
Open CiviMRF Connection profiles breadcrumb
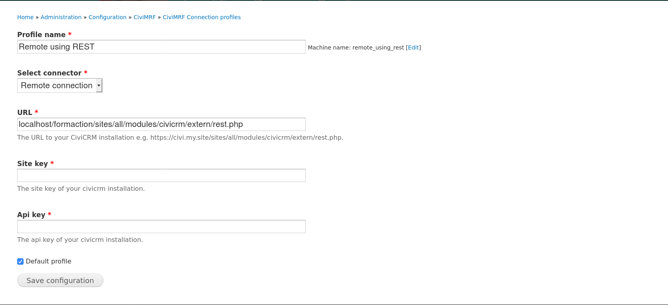tap(201, 17)
